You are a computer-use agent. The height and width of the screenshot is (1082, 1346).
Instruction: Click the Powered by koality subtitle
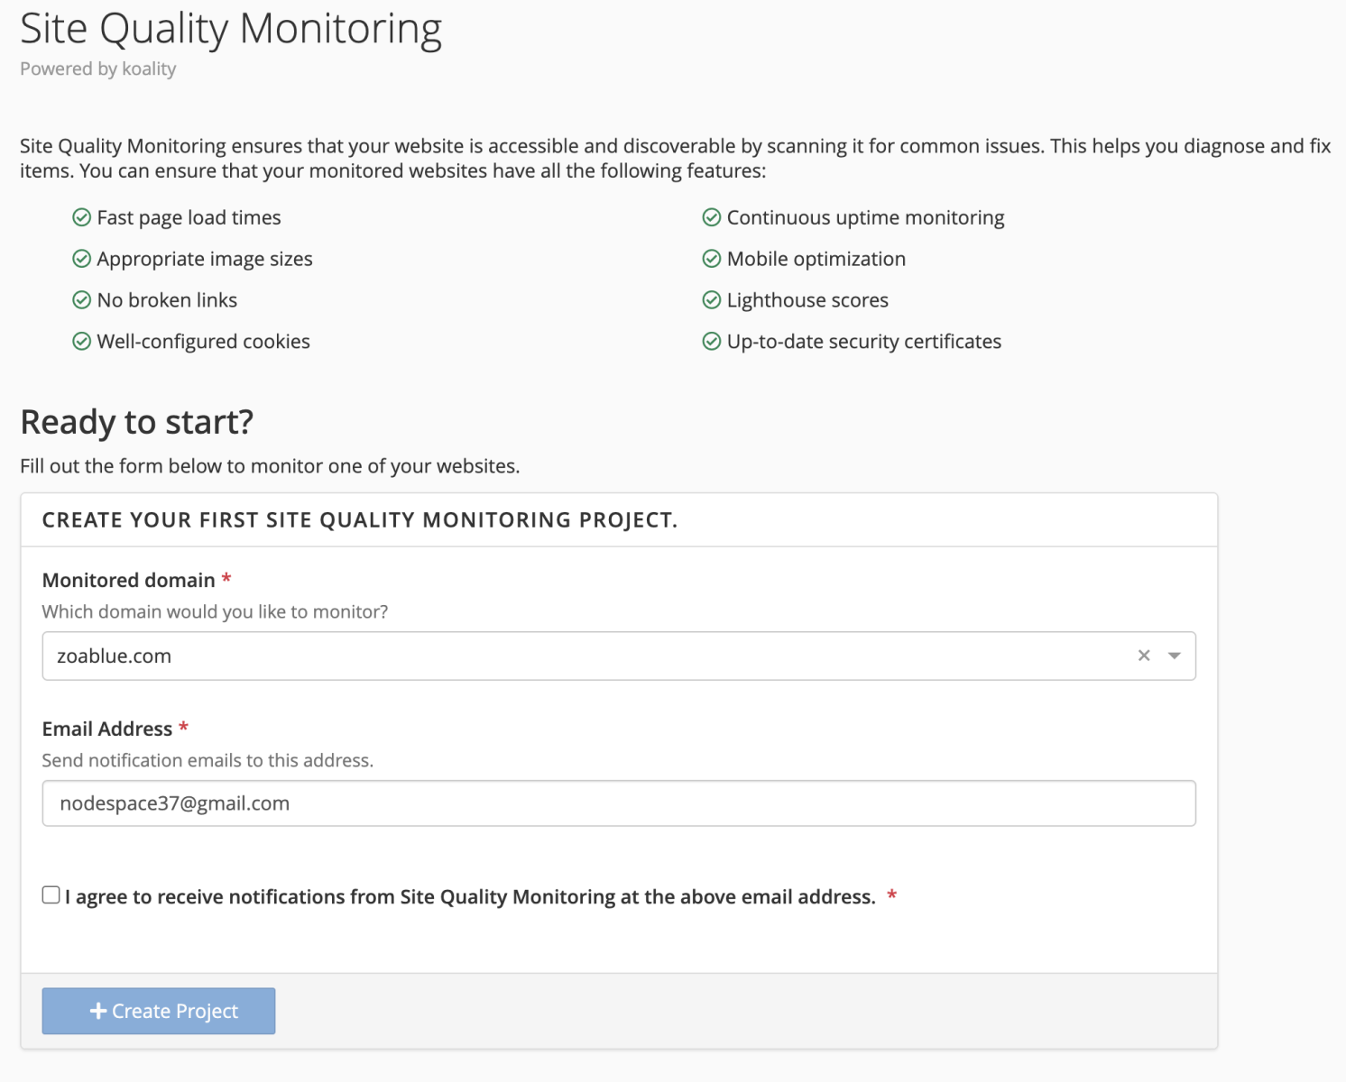97,69
